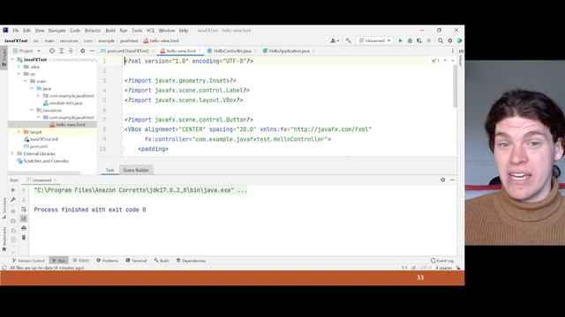Open editor tabs more options menu
The height and width of the screenshot is (317, 565).
pyautogui.click(x=453, y=51)
